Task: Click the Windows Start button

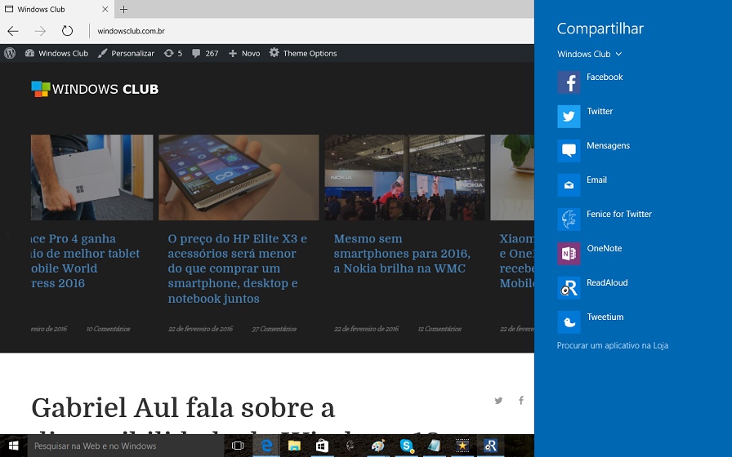Action: [13, 446]
